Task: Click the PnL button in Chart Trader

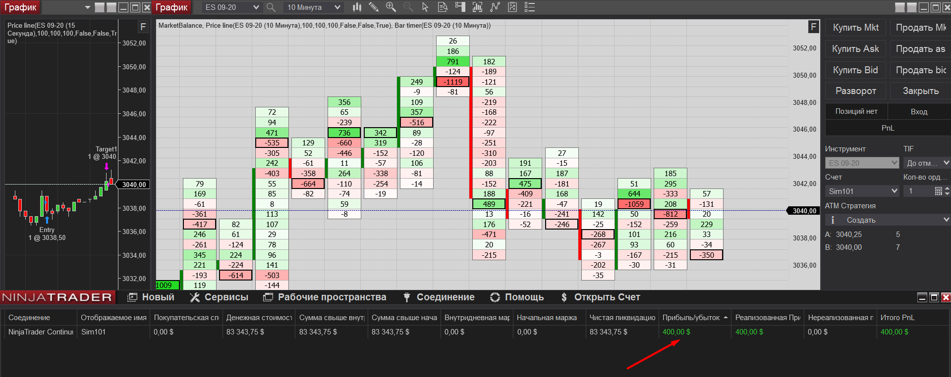Action: coord(888,128)
